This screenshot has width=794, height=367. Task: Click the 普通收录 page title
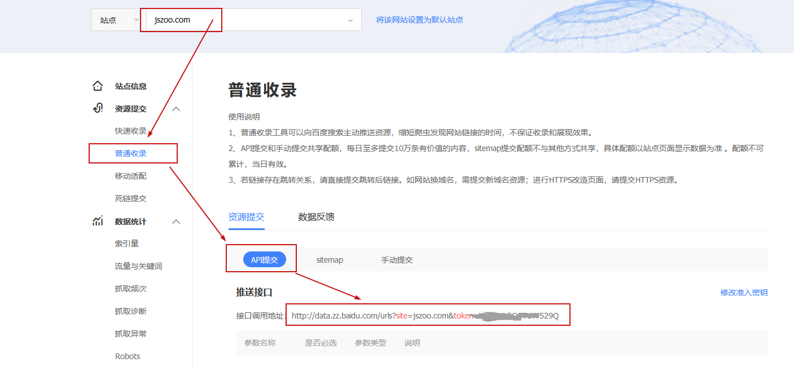point(263,90)
